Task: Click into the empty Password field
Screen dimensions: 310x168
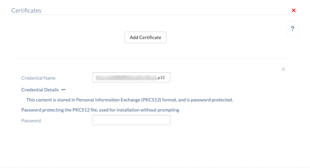Action: 131,120
